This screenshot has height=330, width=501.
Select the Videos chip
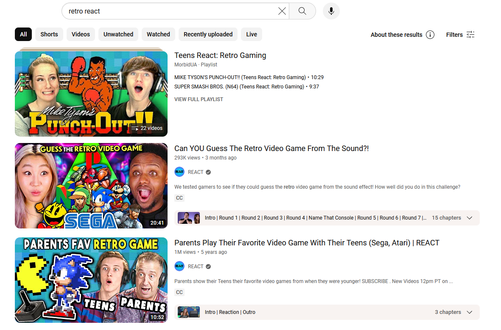[81, 34]
